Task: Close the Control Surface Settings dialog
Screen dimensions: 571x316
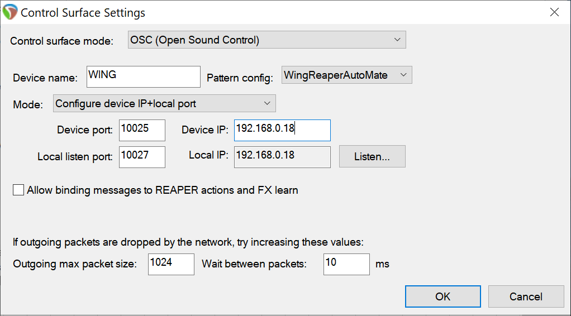Action: click(555, 12)
